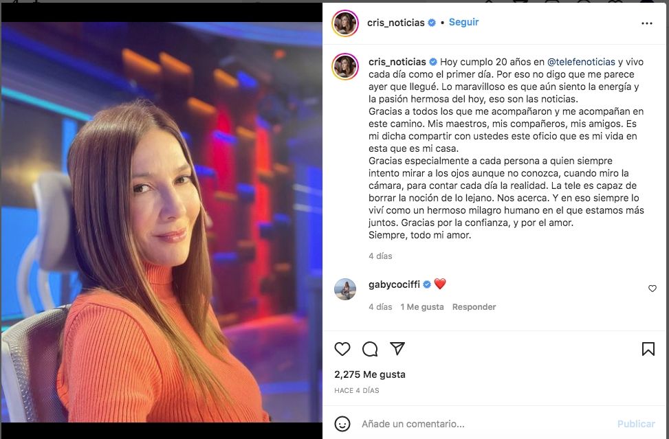Open gabycociffi username link

[x=394, y=284]
